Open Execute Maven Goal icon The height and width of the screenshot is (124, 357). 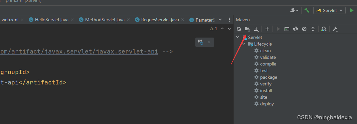[x=287, y=29]
